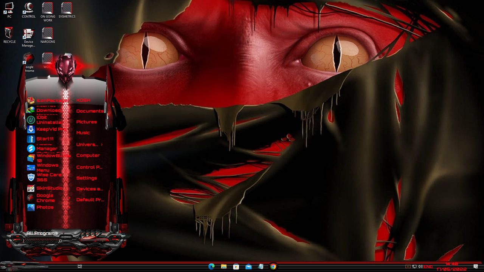Open Devices a... link in start menu

(89, 189)
